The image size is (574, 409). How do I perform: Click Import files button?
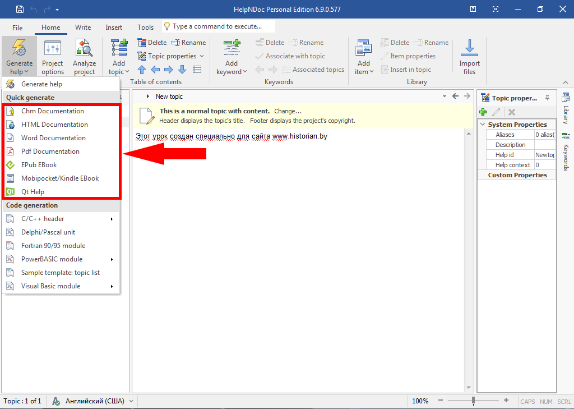click(x=469, y=57)
